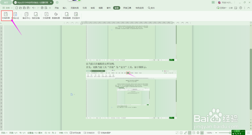Open file folder icon in quick toolbar
The height and width of the screenshot is (135, 252).
20,8
